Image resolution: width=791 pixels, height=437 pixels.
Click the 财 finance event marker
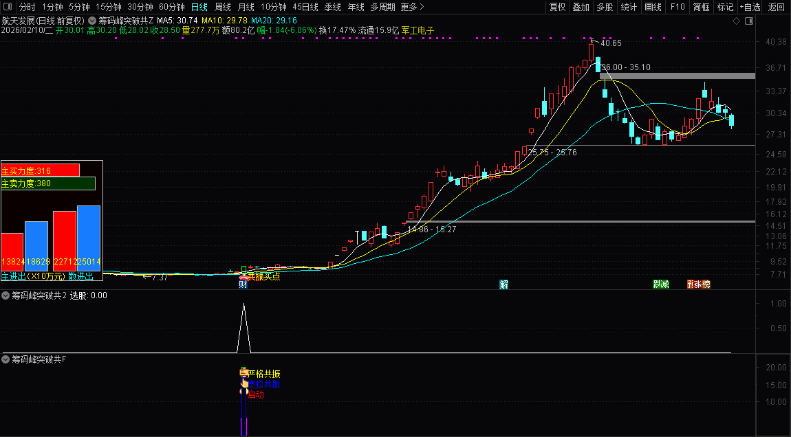coord(243,284)
